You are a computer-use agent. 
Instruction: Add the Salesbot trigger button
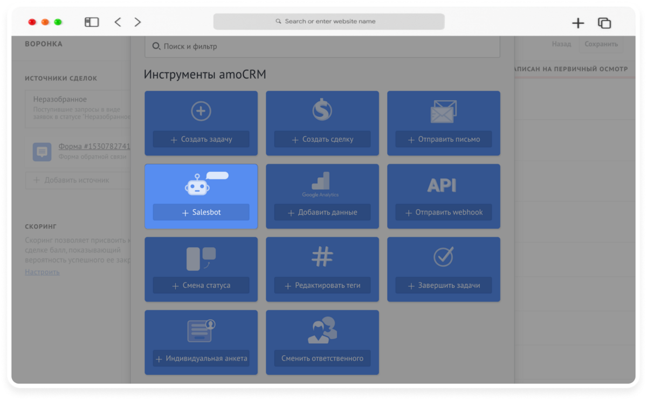[x=201, y=212]
